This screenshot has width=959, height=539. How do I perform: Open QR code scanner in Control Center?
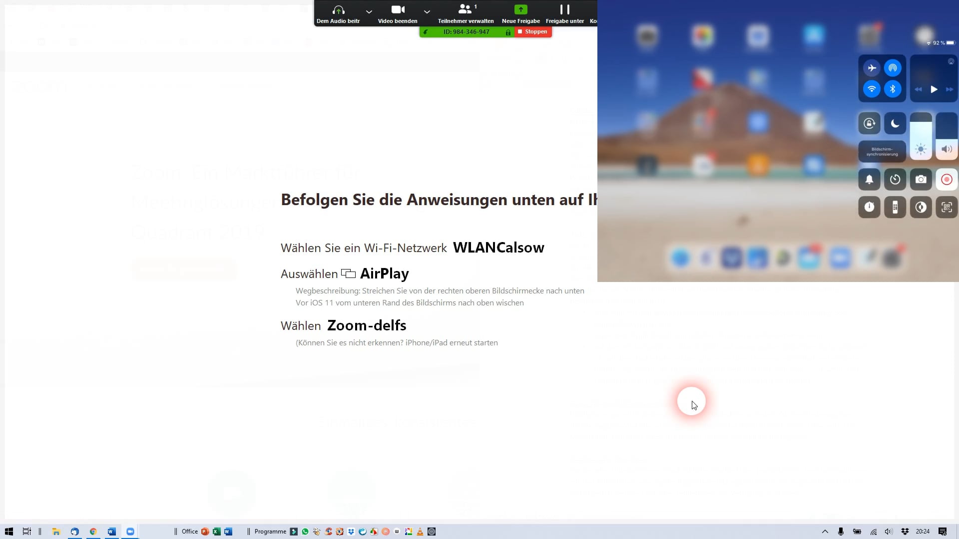tap(947, 207)
